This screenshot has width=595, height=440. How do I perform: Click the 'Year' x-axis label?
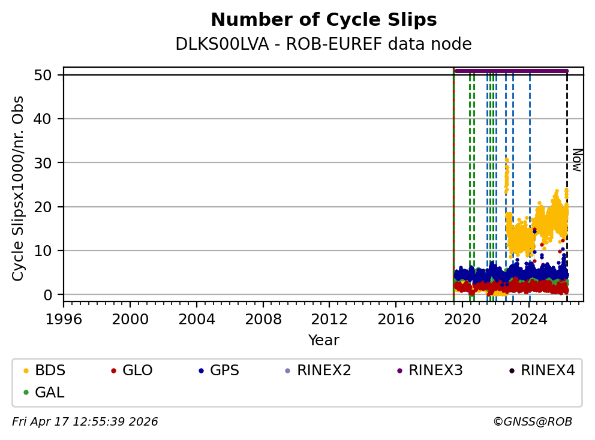(x=324, y=340)
